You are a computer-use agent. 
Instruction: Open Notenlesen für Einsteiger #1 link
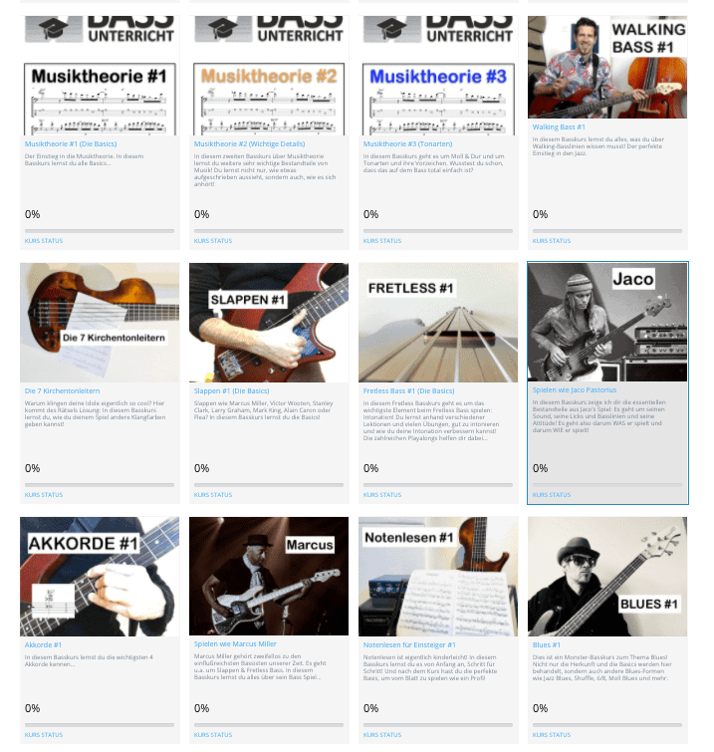(409, 645)
